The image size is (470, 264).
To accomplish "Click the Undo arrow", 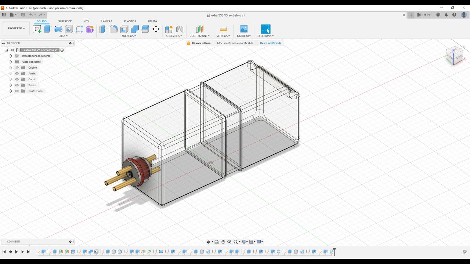I will click(x=31, y=15).
